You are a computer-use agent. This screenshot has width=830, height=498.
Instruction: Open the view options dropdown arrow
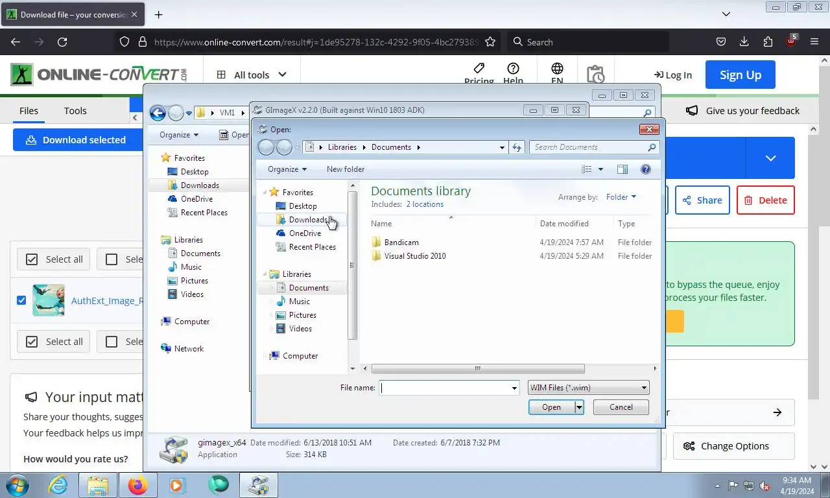(x=600, y=169)
